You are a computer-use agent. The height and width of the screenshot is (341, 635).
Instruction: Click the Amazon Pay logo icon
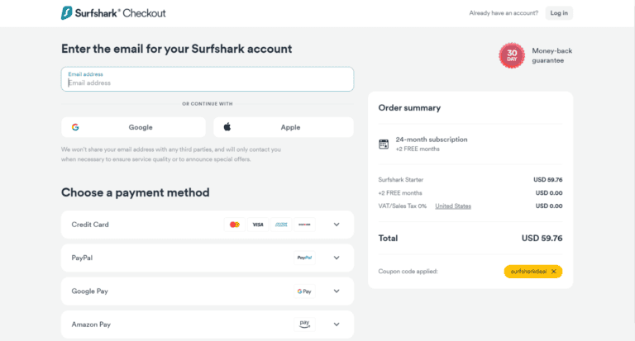pyautogui.click(x=304, y=324)
